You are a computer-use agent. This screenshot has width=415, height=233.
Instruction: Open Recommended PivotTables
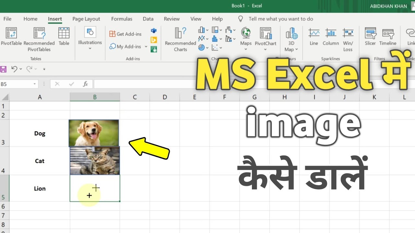pos(39,39)
